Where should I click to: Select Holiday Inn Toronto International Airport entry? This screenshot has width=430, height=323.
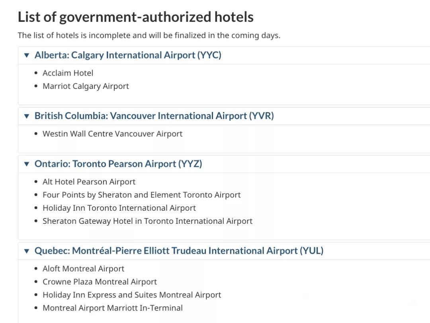point(119,208)
